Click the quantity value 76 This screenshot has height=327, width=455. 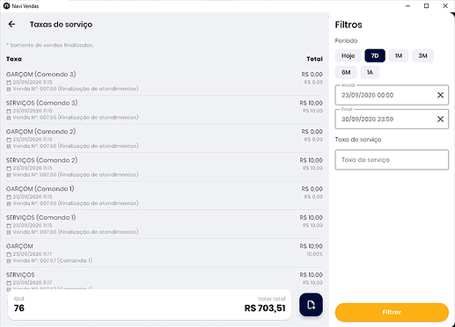tap(19, 309)
